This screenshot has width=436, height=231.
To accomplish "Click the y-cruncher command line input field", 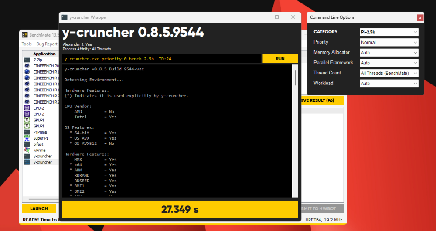I will pos(162,59).
